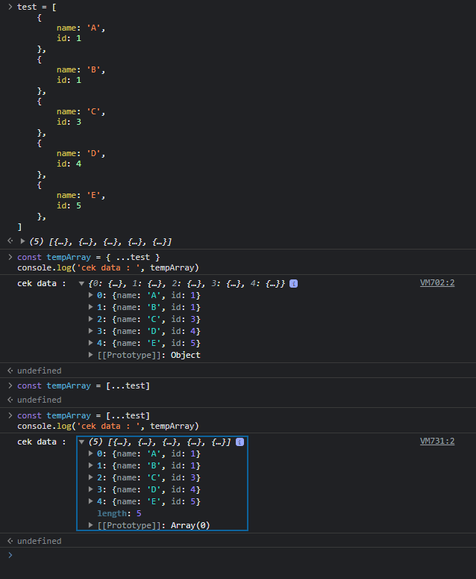Focus the empty console prompt input
Viewport: 476px width, 579px height.
point(243,555)
